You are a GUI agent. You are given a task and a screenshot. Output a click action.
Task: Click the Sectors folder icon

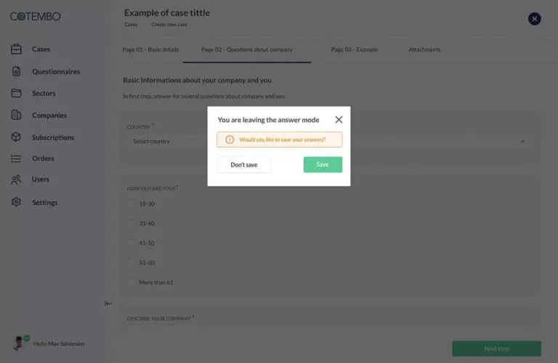pyautogui.click(x=16, y=93)
